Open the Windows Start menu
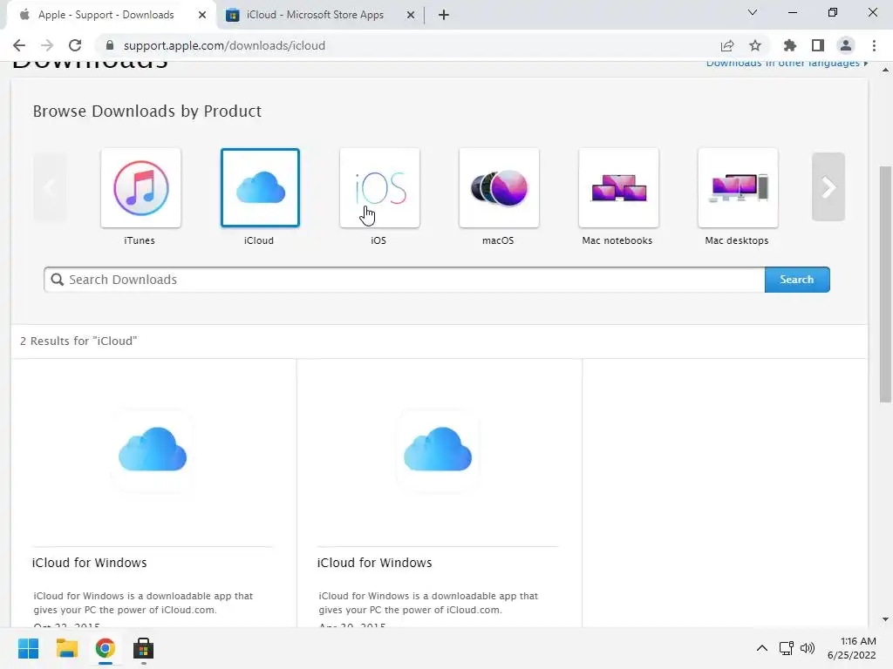Image resolution: width=893 pixels, height=669 pixels. pyautogui.click(x=29, y=648)
